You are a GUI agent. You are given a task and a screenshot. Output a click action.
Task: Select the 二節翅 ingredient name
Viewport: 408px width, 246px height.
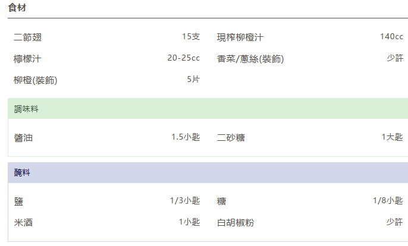click(x=27, y=37)
